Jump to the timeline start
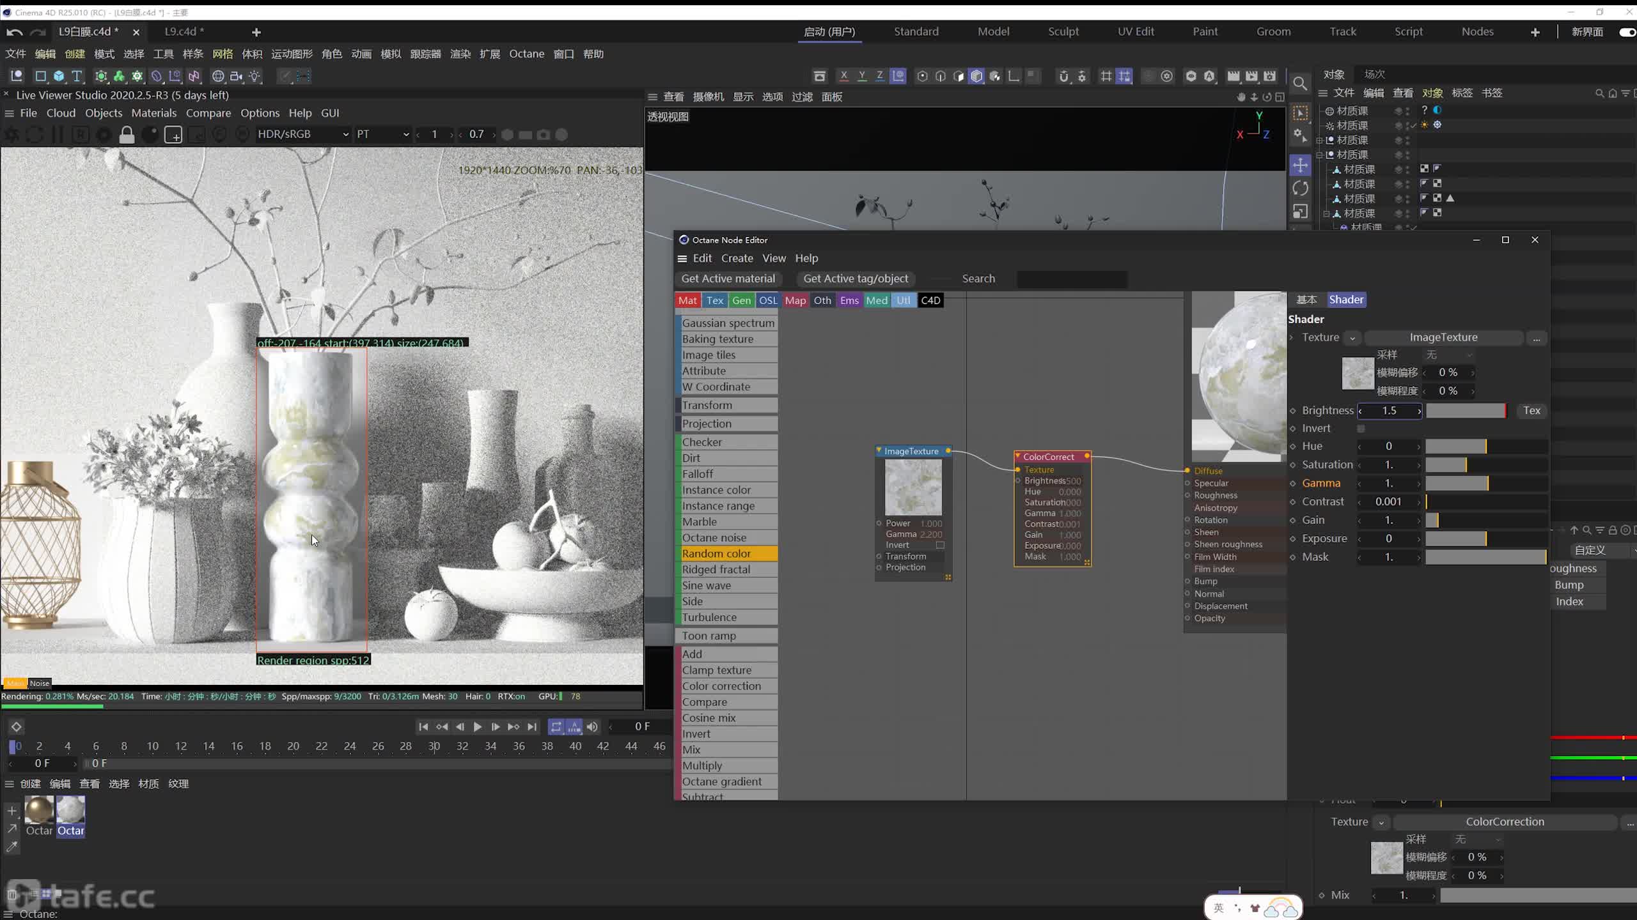 point(423,727)
